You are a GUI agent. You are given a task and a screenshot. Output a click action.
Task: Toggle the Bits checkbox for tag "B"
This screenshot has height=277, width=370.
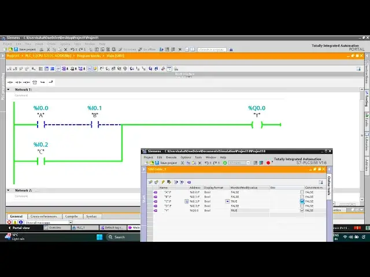[302, 197]
